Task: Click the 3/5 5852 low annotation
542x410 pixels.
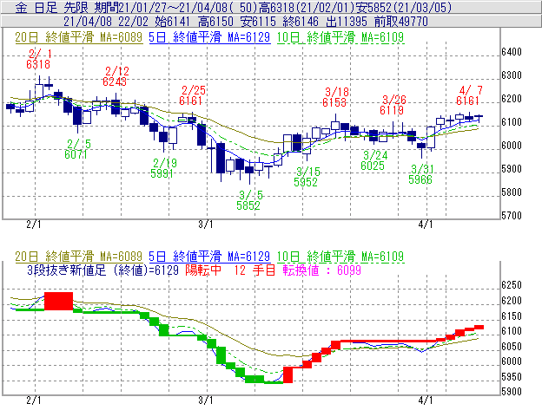Action: click(249, 200)
